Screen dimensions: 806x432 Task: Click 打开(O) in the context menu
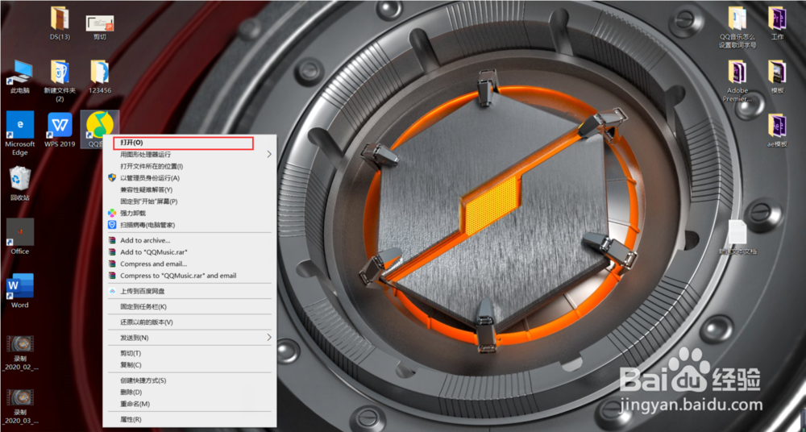click(x=189, y=143)
